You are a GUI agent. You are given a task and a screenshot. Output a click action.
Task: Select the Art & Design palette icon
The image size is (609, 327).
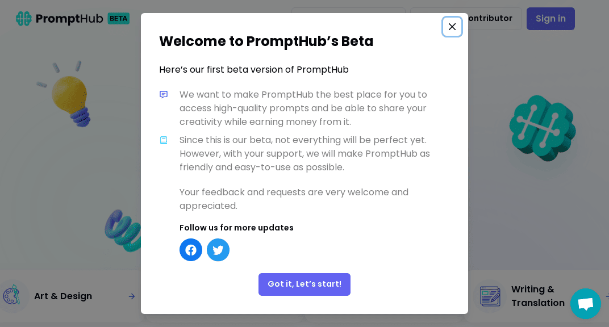[11, 296]
